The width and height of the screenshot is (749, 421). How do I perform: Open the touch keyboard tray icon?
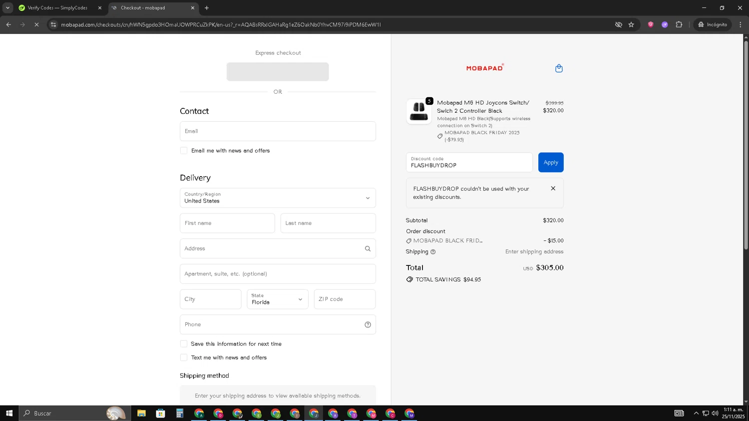click(679, 413)
